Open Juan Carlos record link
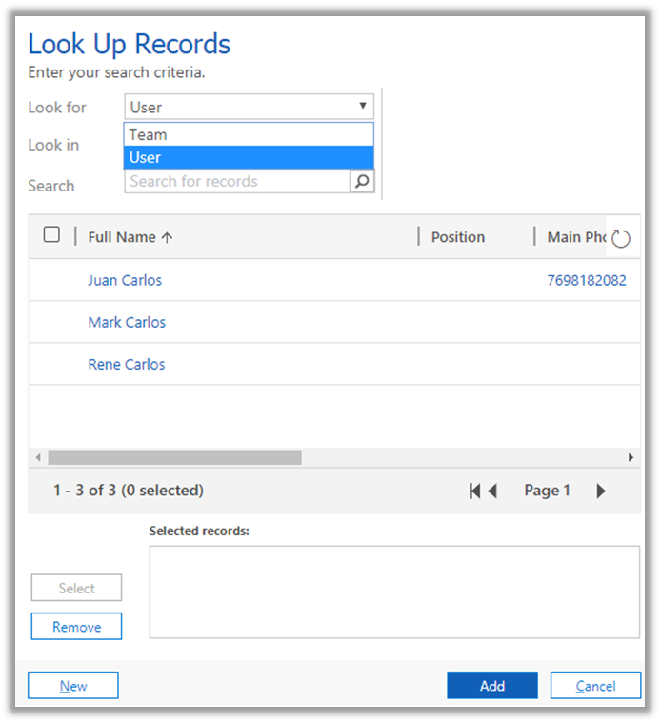Image resolution: width=661 pixels, height=723 pixels. point(125,280)
